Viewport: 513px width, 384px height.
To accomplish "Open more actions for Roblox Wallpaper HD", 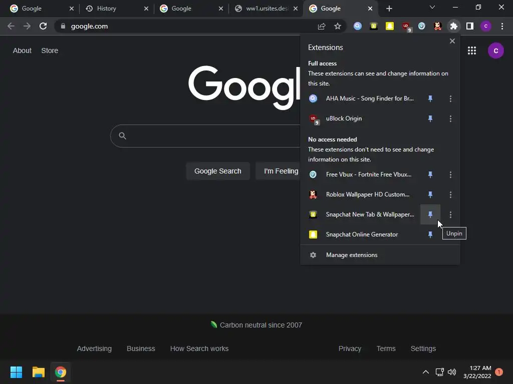I will pyautogui.click(x=450, y=194).
